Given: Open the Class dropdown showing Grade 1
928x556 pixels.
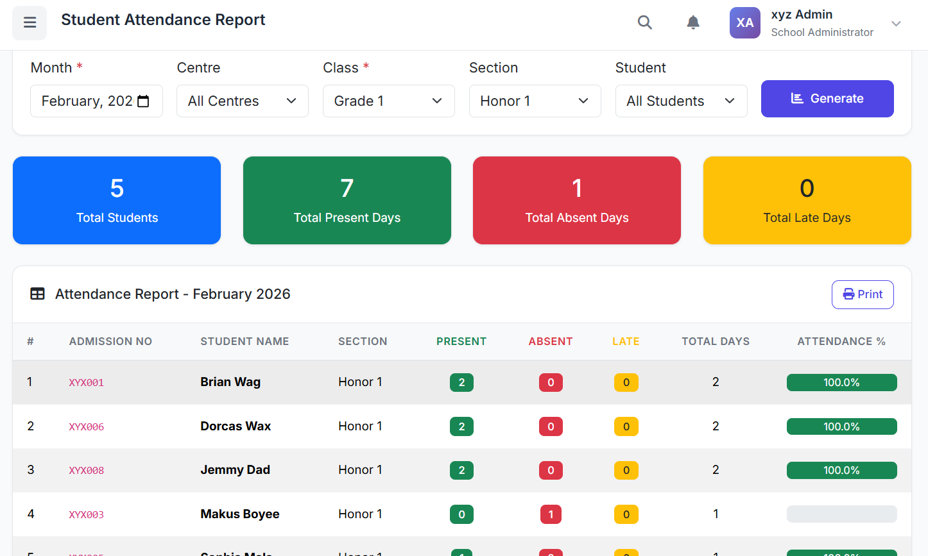Looking at the screenshot, I should 388,101.
